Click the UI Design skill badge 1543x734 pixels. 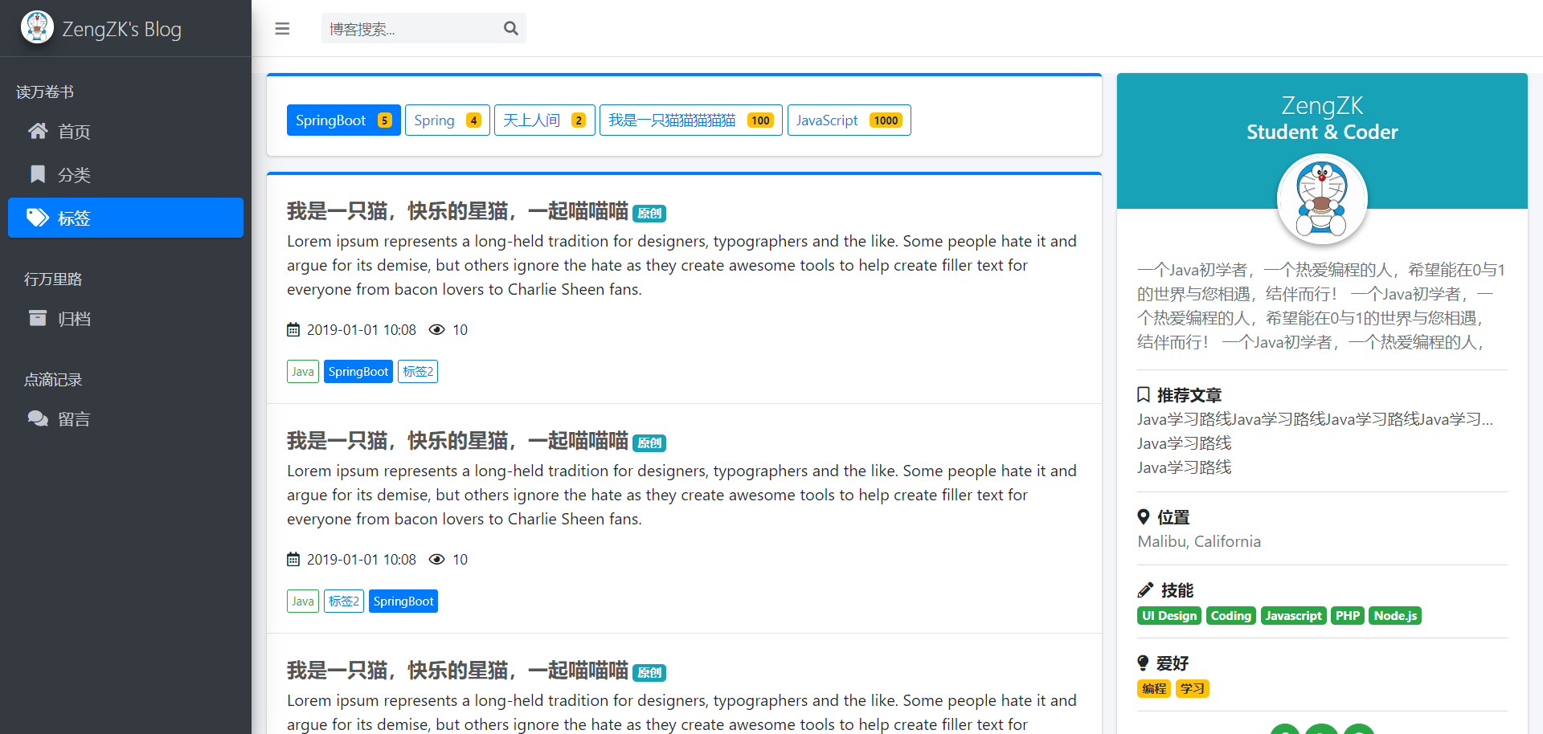pos(1169,616)
